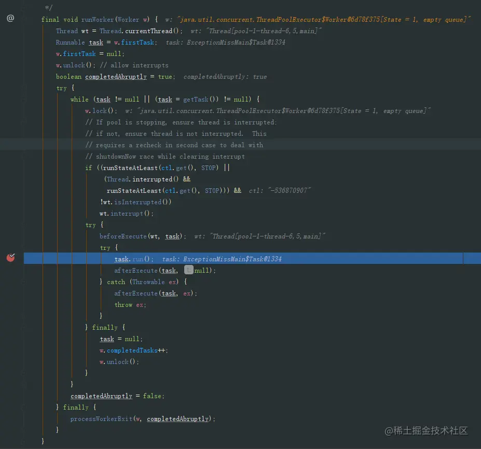481x449 pixels.
Task: Click the w.completedTasks++ statement
Action: click(133, 350)
